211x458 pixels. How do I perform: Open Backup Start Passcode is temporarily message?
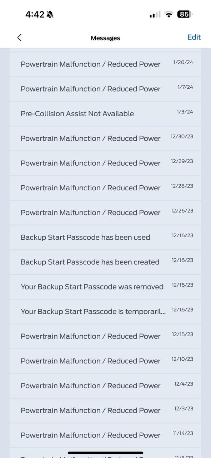[105, 311]
